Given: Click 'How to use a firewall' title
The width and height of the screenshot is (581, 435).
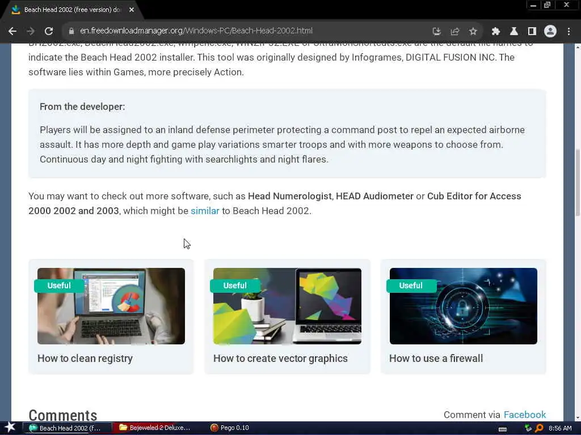Looking at the screenshot, I should pos(436,359).
